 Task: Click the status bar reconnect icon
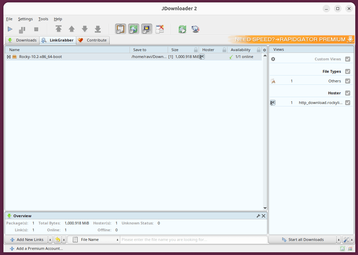click(342, 248)
